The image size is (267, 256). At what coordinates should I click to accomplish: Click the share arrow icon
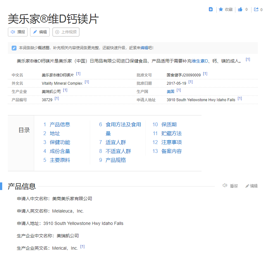pyautogui.click(x=256, y=10)
